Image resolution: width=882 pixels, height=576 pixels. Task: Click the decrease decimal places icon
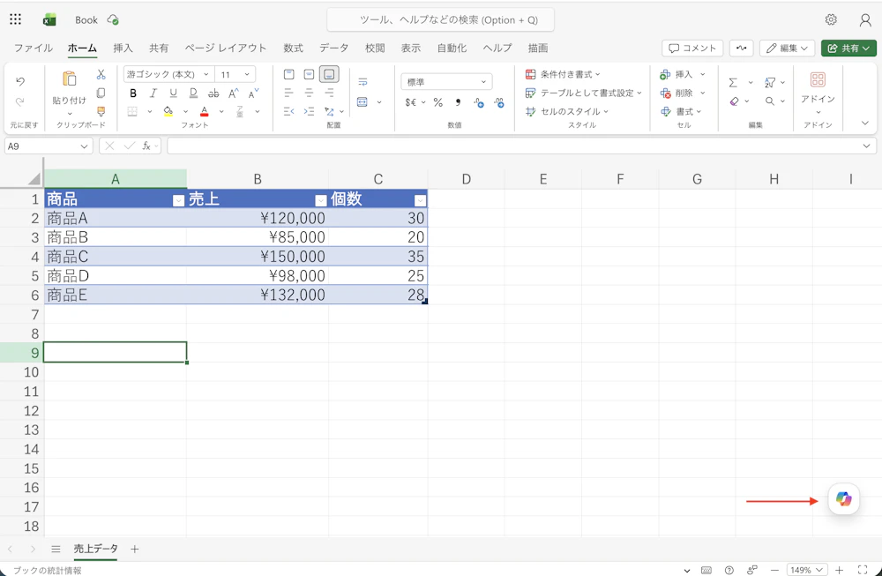click(499, 102)
